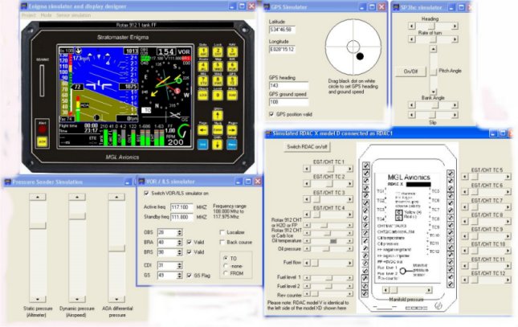Toggle GS Flag checkbox
Image resolution: width=518 pixels, height=327 pixels.
click(x=189, y=275)
